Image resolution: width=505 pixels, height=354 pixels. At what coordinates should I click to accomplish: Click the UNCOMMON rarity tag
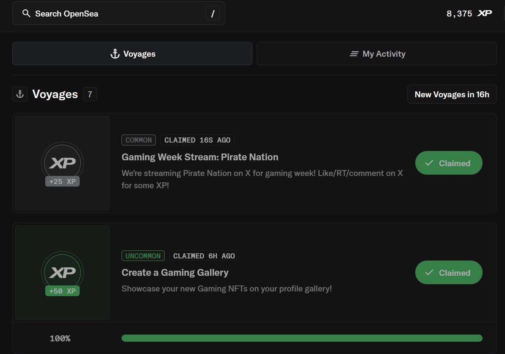143,256
